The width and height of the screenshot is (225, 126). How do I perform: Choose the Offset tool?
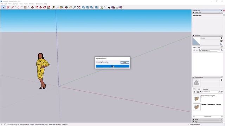tap(37, 7)
